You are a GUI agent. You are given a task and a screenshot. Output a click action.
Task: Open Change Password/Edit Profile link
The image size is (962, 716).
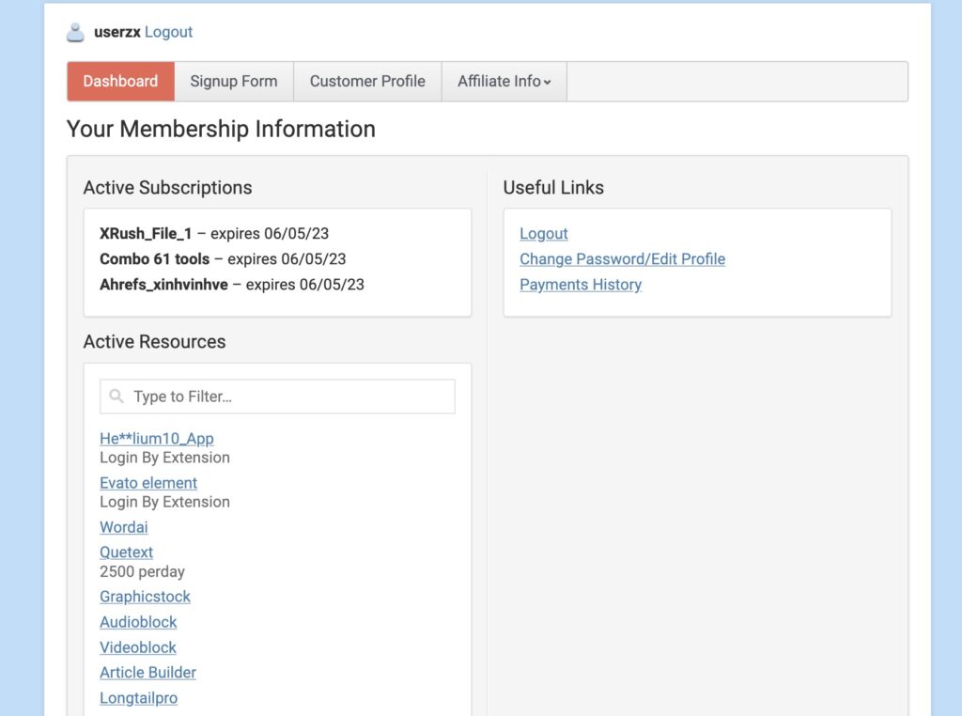[622, 259]
